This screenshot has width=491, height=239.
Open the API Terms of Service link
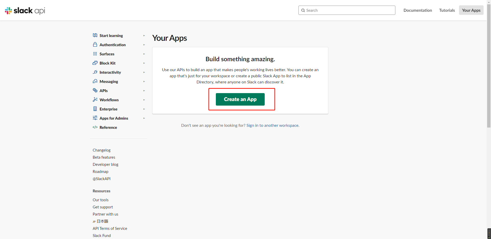pos(110,229)
